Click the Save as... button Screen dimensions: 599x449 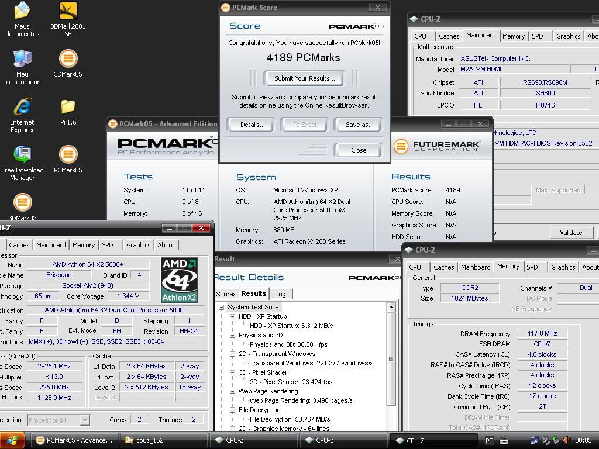(359, 125)
